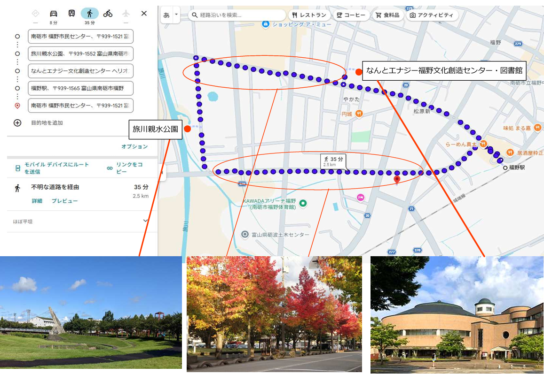The width and height of the screenshot is (544, 374).
Task: Click the ショッピングア・ミュー shopping map icon
Action: pyautogui.click(x=265, y=24)
